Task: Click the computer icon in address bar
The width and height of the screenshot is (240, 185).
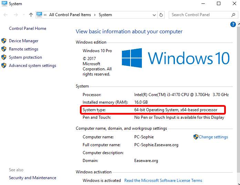Action: tap(39, 15)
